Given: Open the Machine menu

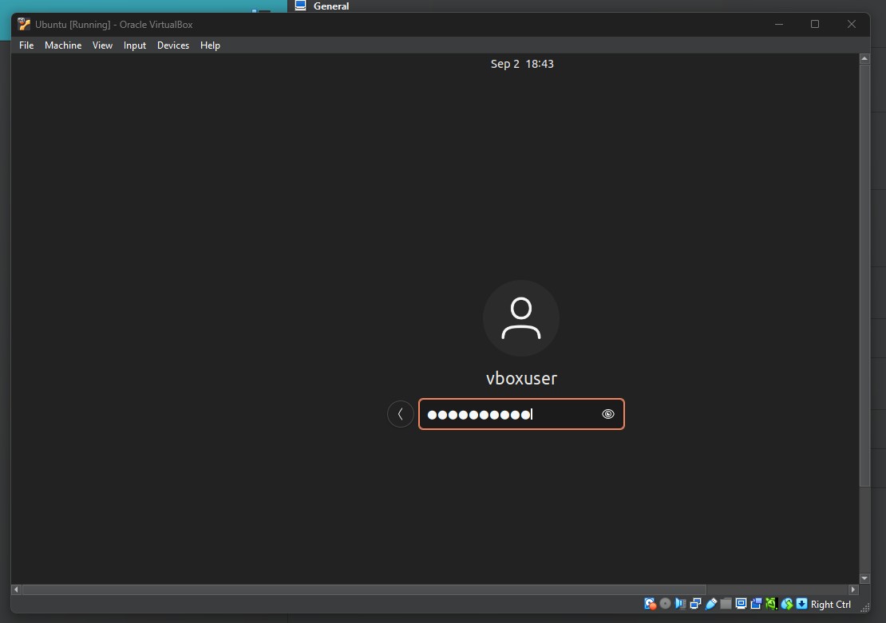Looking at the screenshot, I should point(63,45).
